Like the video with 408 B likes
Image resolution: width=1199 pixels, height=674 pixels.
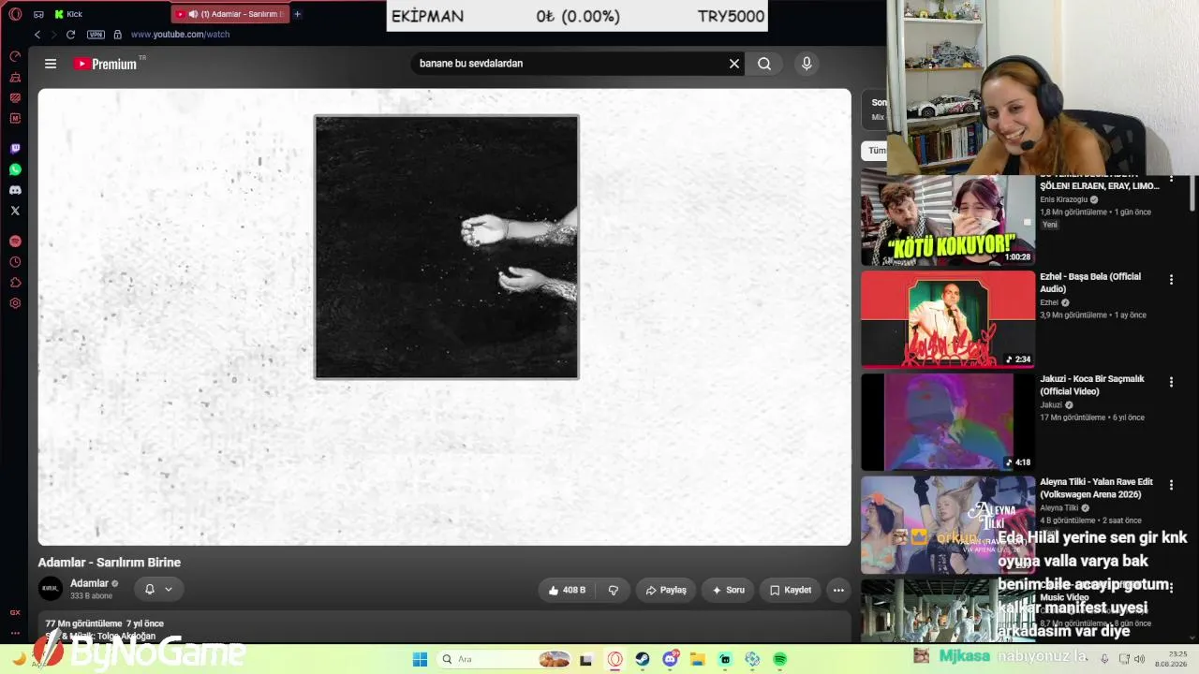click(x=568, y=590)
